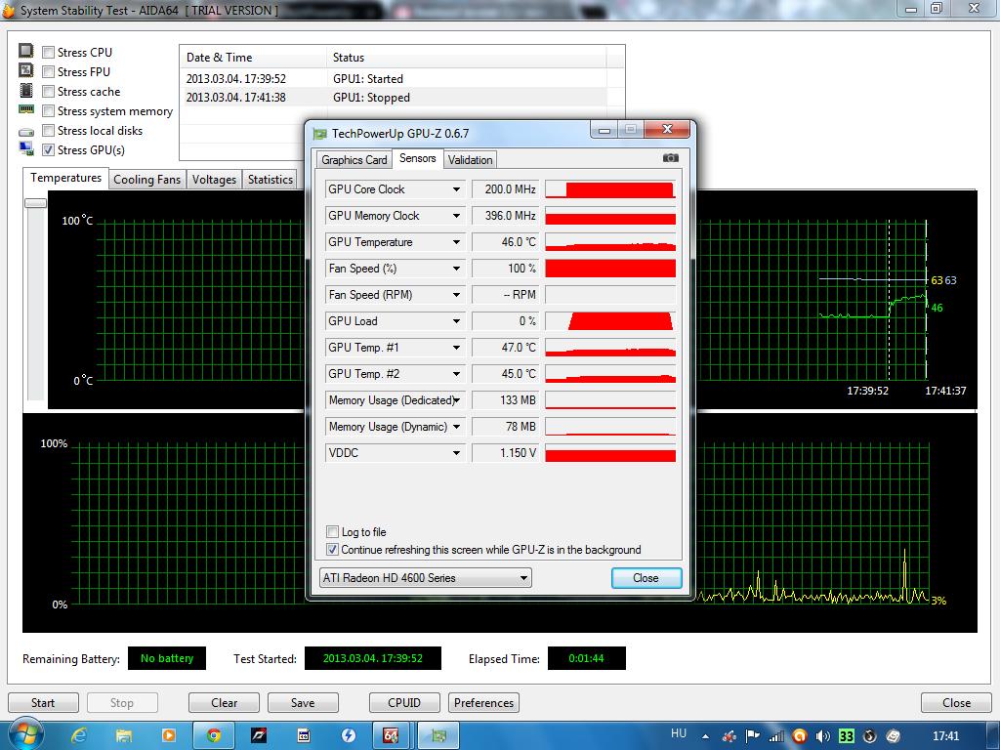
Task: Open the GPU Temp. #1 sensor dropdown
Action: pyautogui.click(x=457, y=348)
